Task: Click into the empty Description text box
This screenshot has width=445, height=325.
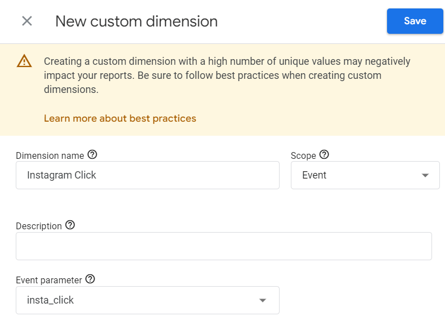Action: point(223,246)
